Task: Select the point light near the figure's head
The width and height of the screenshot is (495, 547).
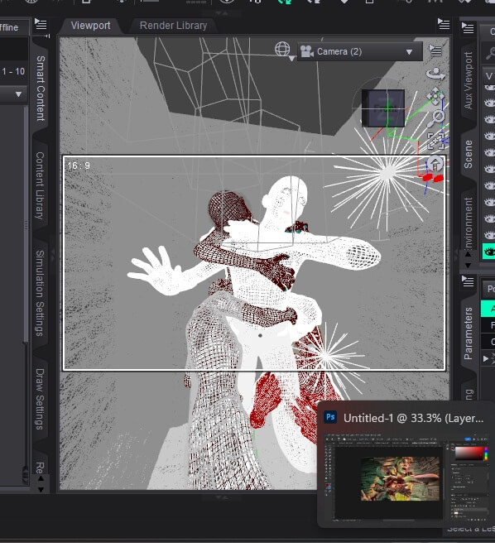Action: pyautogui.click(x=387, y=173)
